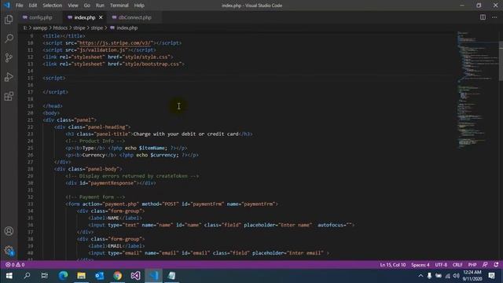Show hidden system tray icons

point(420,276)
